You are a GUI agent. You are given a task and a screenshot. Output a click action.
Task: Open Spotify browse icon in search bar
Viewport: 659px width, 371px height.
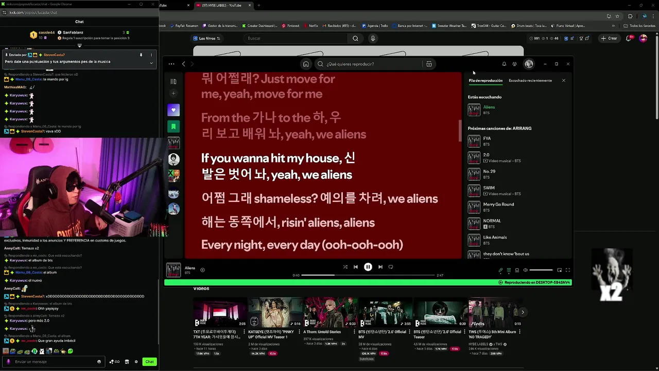point(428,64)
